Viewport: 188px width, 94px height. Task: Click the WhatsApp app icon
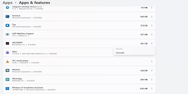click(8, 79)
